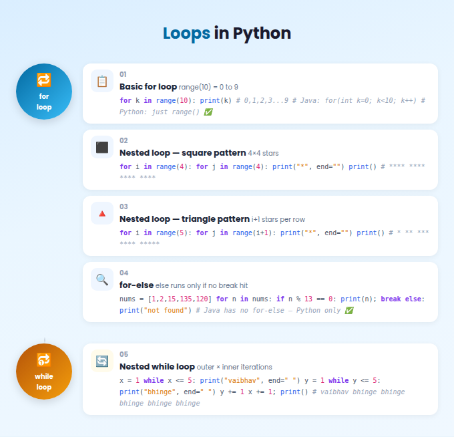Click the '4×4 stars' subtitle
Screen dimensions: 454x437
pyautogui.click(x=263, y=153)
